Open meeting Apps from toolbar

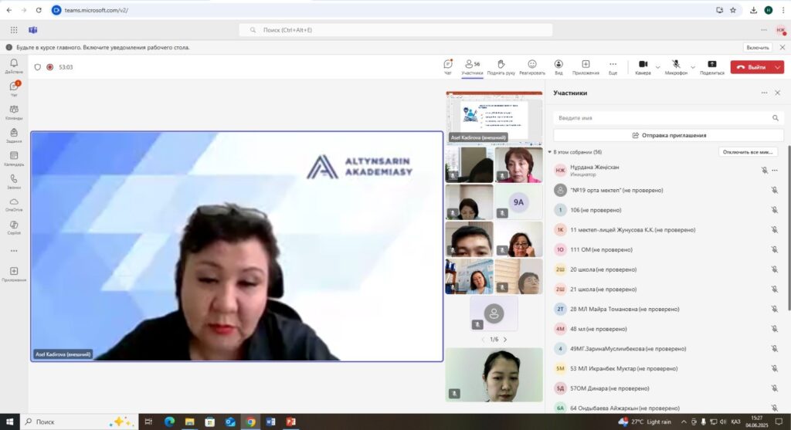[586, 67]
